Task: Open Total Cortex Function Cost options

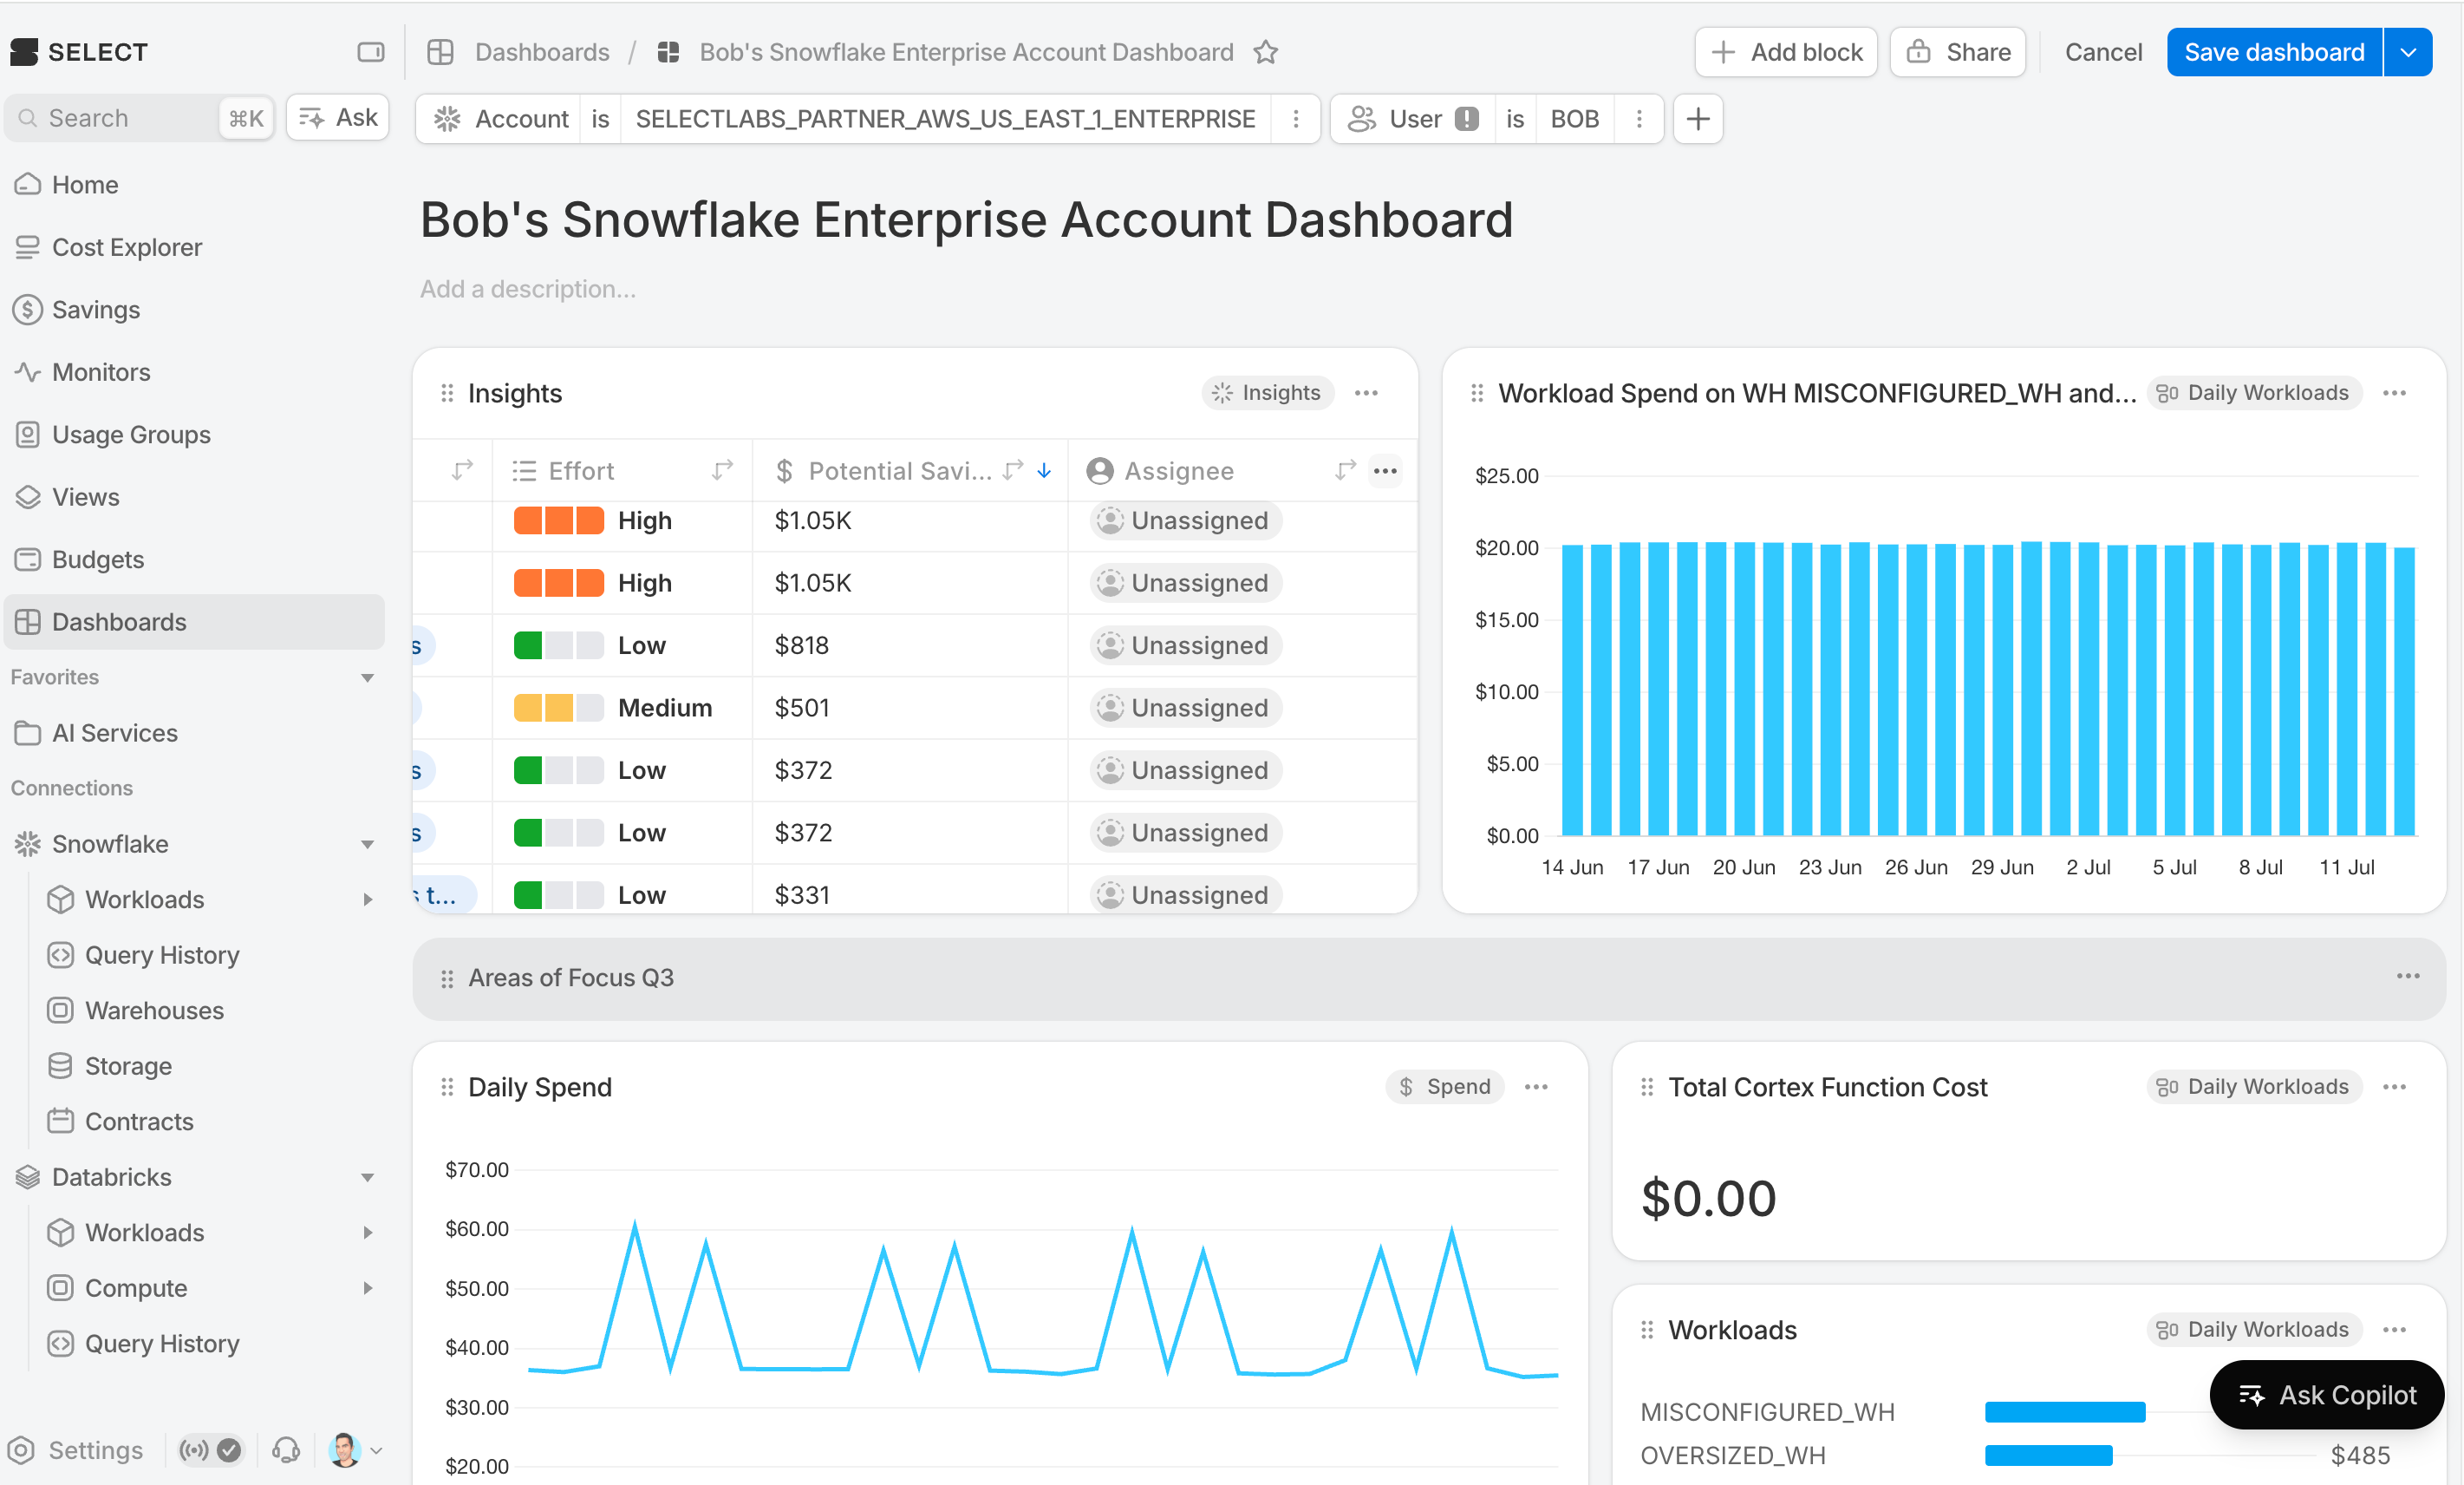Action: click(2394, 1088)
